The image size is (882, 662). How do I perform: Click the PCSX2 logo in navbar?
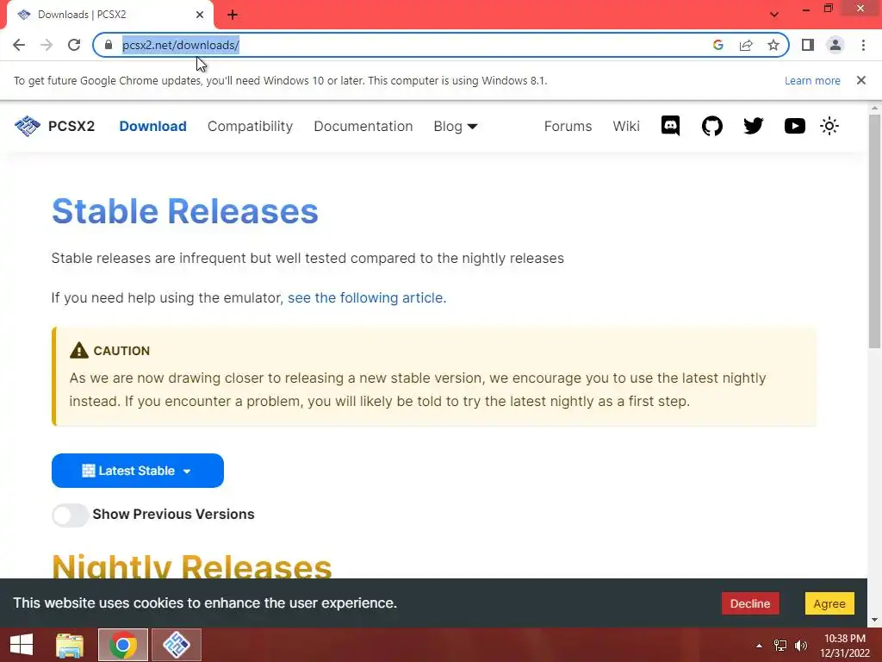click(x=27, y=126)
